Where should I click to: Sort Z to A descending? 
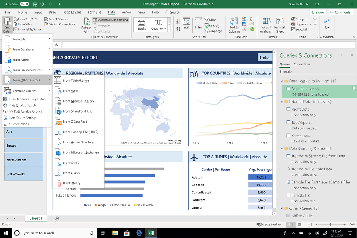tap(178, 29)
